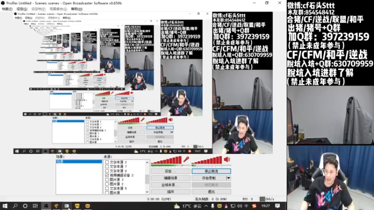This screenshot has width=374, height=210.
Task: Click the network icon in the system tray
Action: [x=233, y=206]
